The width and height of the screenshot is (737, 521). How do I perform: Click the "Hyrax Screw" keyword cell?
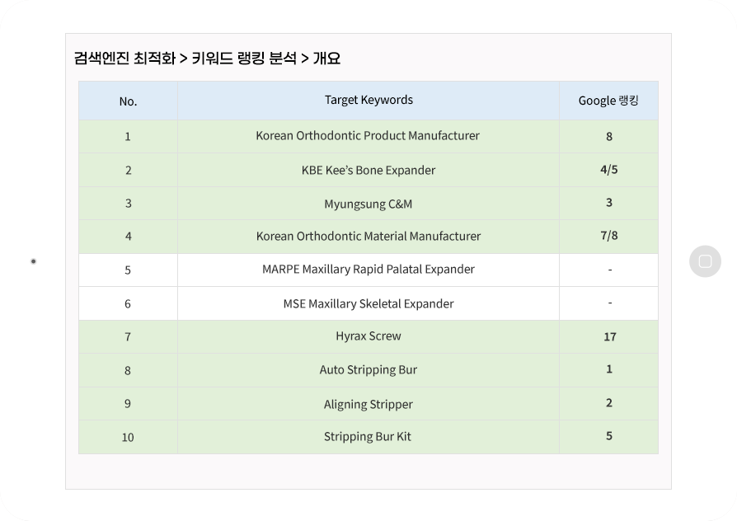click(368, 336)
